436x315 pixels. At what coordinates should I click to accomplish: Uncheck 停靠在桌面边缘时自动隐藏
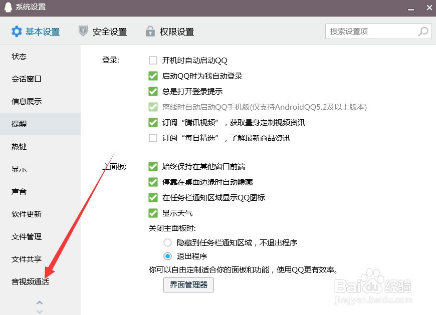coord(153,182)
